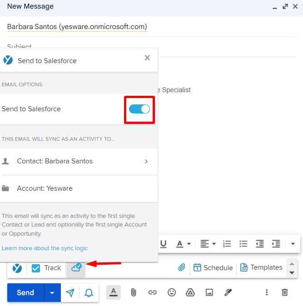Close the New Message window

295,6
